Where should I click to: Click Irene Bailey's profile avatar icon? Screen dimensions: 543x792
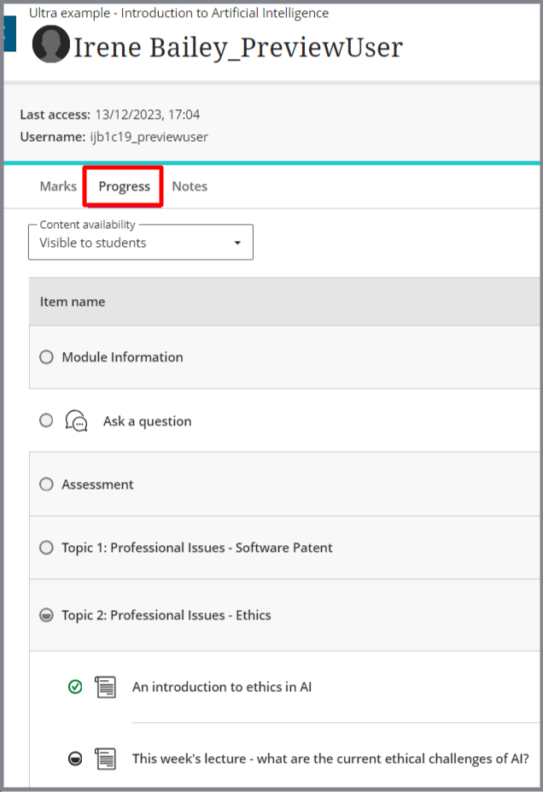pos(50,44)
